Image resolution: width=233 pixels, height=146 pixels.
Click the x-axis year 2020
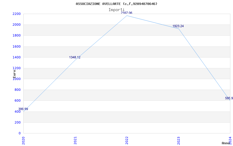pos(23,140)
